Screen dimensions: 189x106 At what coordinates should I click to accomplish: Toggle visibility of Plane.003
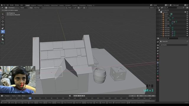(x=187, y=32)
